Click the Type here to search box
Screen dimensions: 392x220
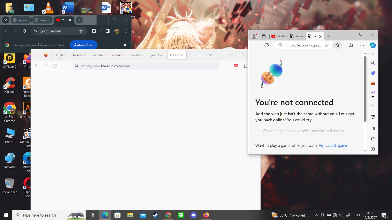tap(49, 215)
